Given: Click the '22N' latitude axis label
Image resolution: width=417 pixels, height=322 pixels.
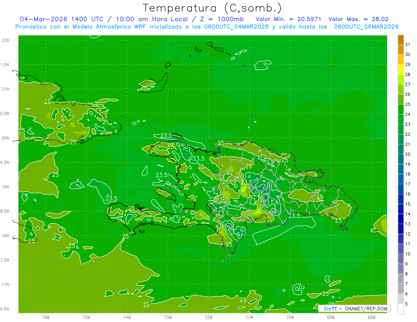Looking at the screenshot, I should tap(5, 40).
